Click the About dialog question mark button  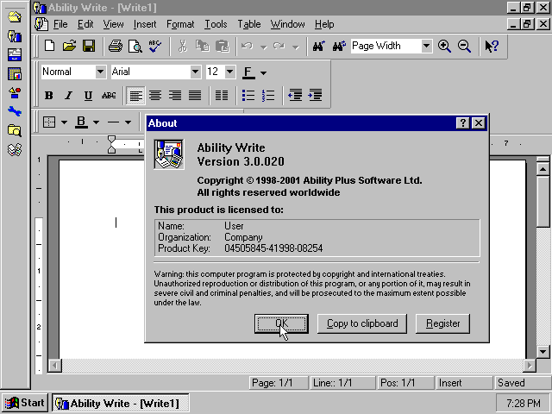click(x=462, y=123)
